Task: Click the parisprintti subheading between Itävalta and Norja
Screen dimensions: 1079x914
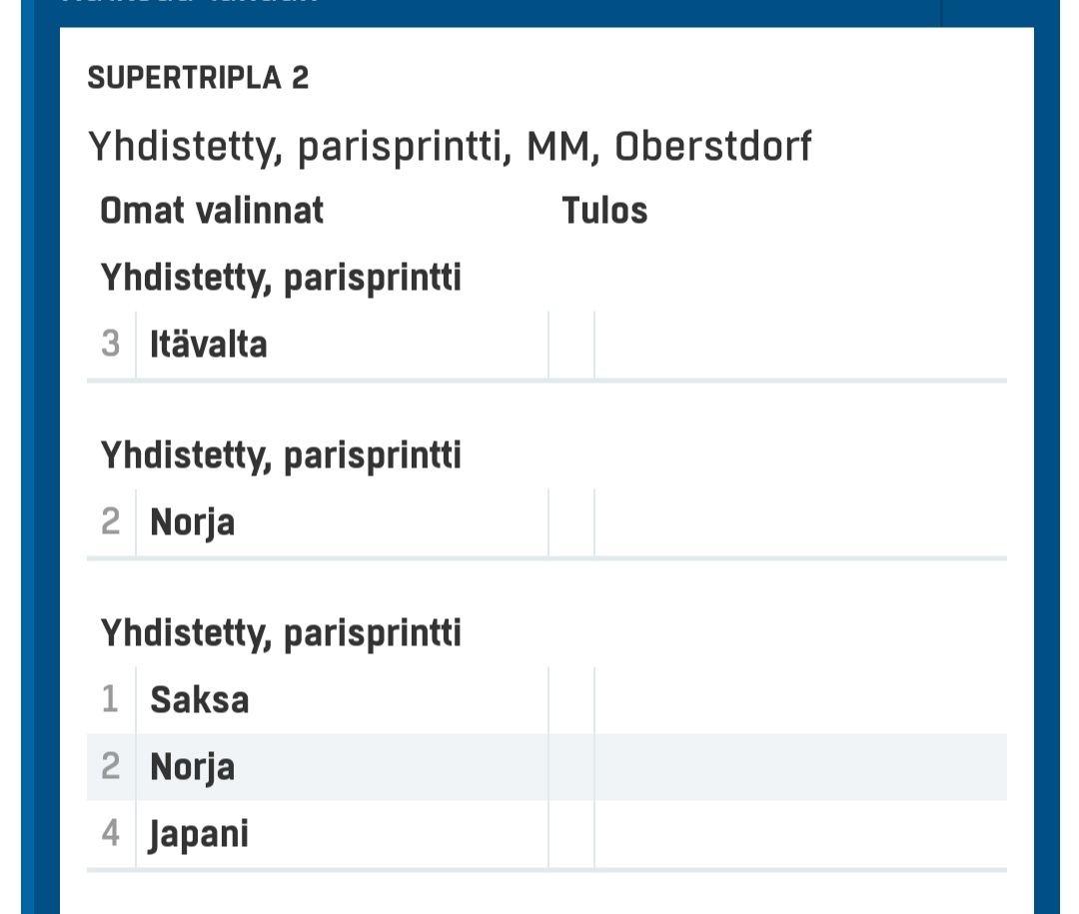Action: [x=281, y=456]
